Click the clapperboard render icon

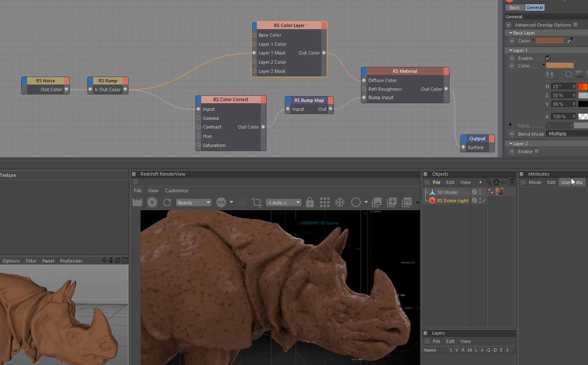(x=137, y=202)
